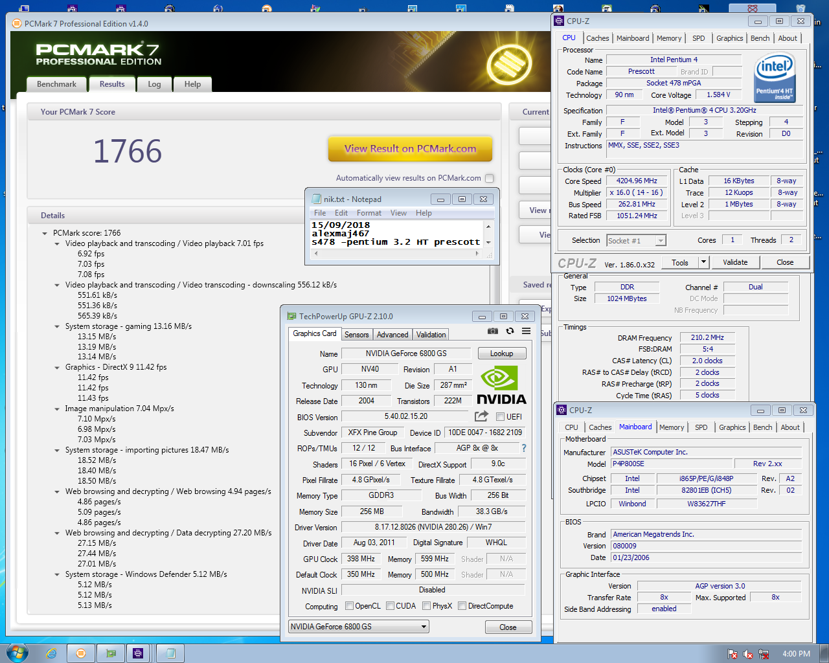Click the title bar icon of the CPU-Z Mainboard window
The image size is (829, 663).
[562, 410]
